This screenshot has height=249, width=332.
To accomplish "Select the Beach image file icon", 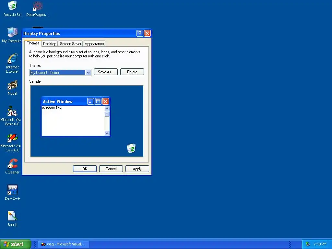I will click(12, 219).
